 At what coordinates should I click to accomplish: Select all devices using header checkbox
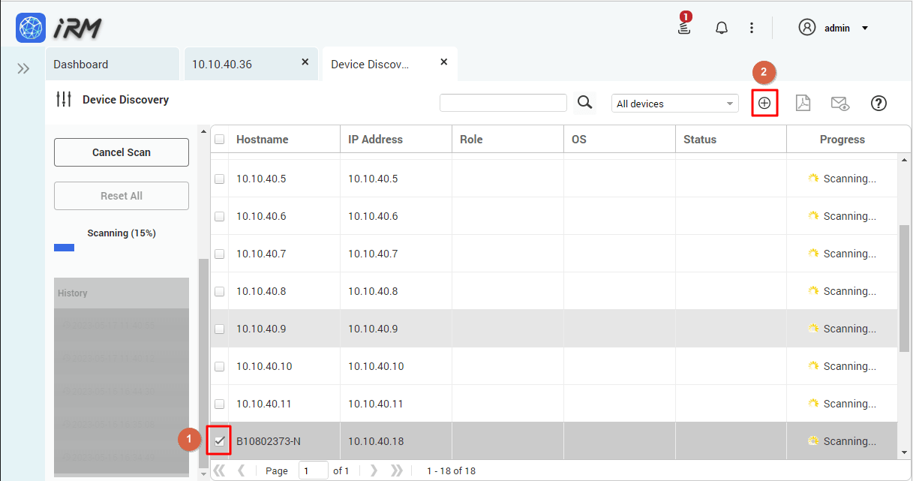(x=219, y=140)
